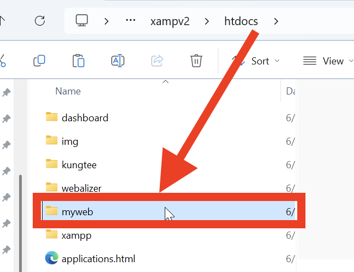
Task: Expand chevron after htdocs in breadcrumb
Action: (276, 21)
